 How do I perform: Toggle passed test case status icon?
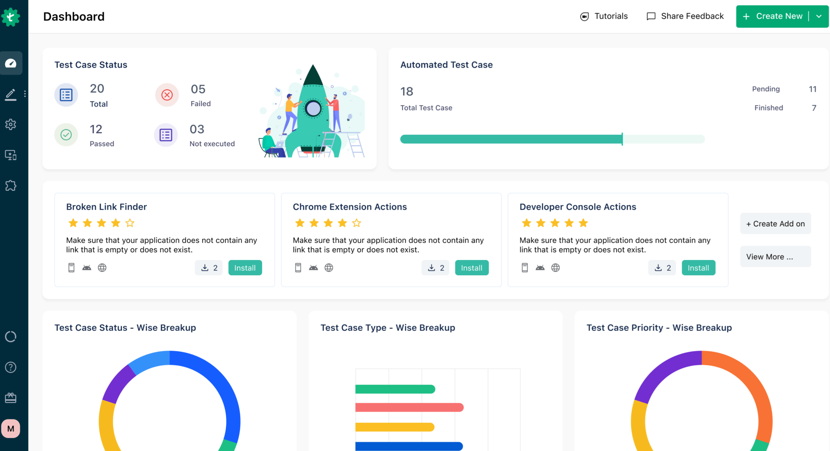point(66,135)
